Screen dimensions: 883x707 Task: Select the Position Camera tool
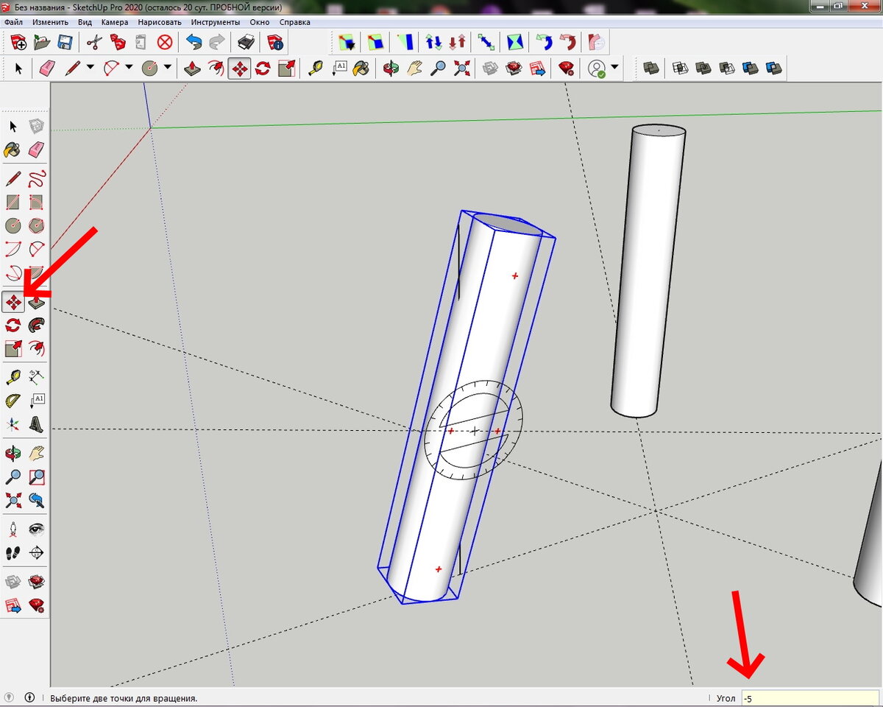pyautogui.click(x=13, y=529)
